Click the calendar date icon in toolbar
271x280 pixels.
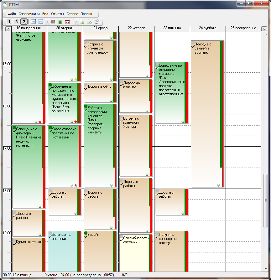(67, 22)
